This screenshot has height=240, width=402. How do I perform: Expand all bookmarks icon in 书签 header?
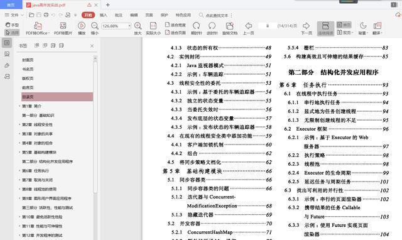pos(37,45)
